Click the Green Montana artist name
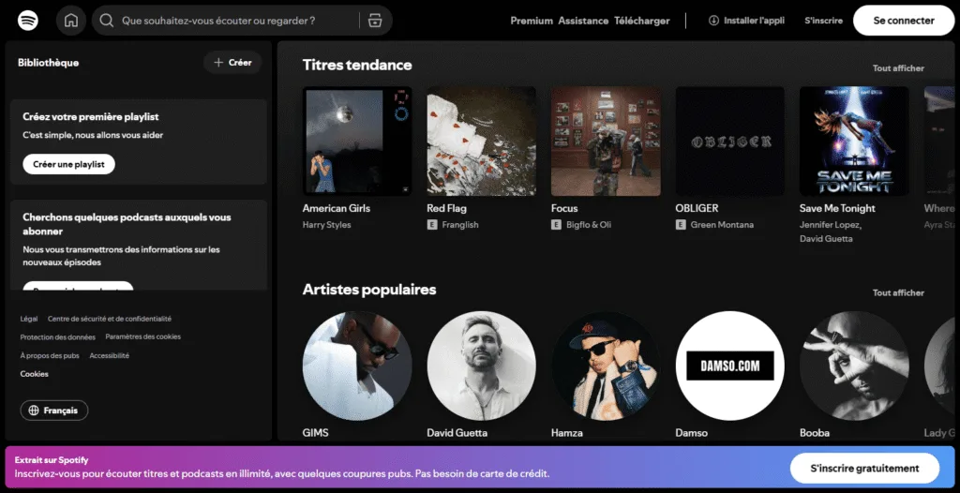Screen dimensions: 960x493 point(722,225)
